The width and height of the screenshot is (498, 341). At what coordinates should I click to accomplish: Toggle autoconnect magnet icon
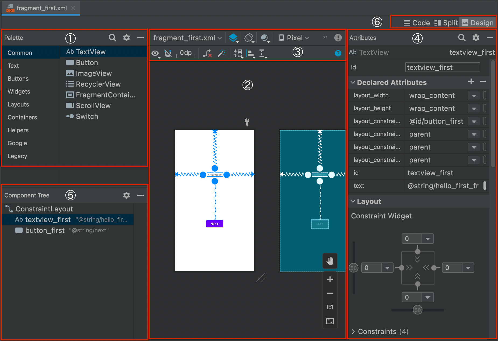click(168, 53)
